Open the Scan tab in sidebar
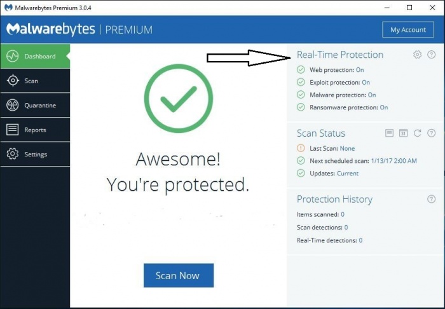The image size is (445, 309). click(31, 81)
